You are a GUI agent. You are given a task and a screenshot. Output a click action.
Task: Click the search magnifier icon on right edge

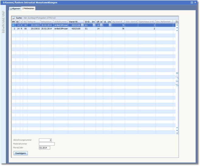click(x=177, y=77)
